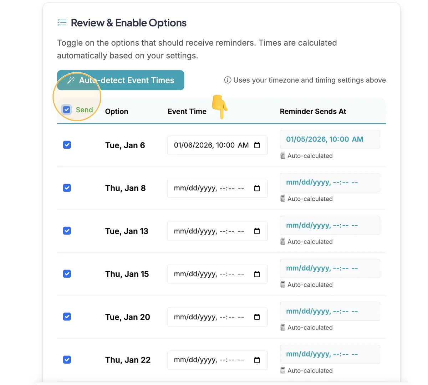Click the checklist icon beside Review & Enable Options
The width and height of the screenshot is (428, 385).
(x=62, y=23)
